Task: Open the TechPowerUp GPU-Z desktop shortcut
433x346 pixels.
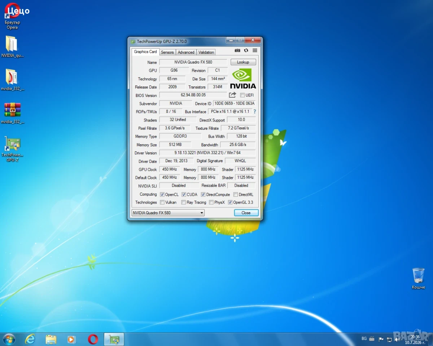Action: pos(12,149)
